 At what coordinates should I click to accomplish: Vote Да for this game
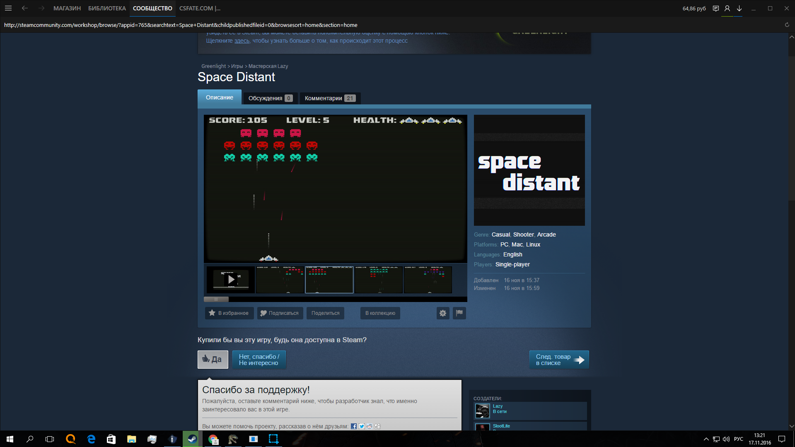pos(213,360)
